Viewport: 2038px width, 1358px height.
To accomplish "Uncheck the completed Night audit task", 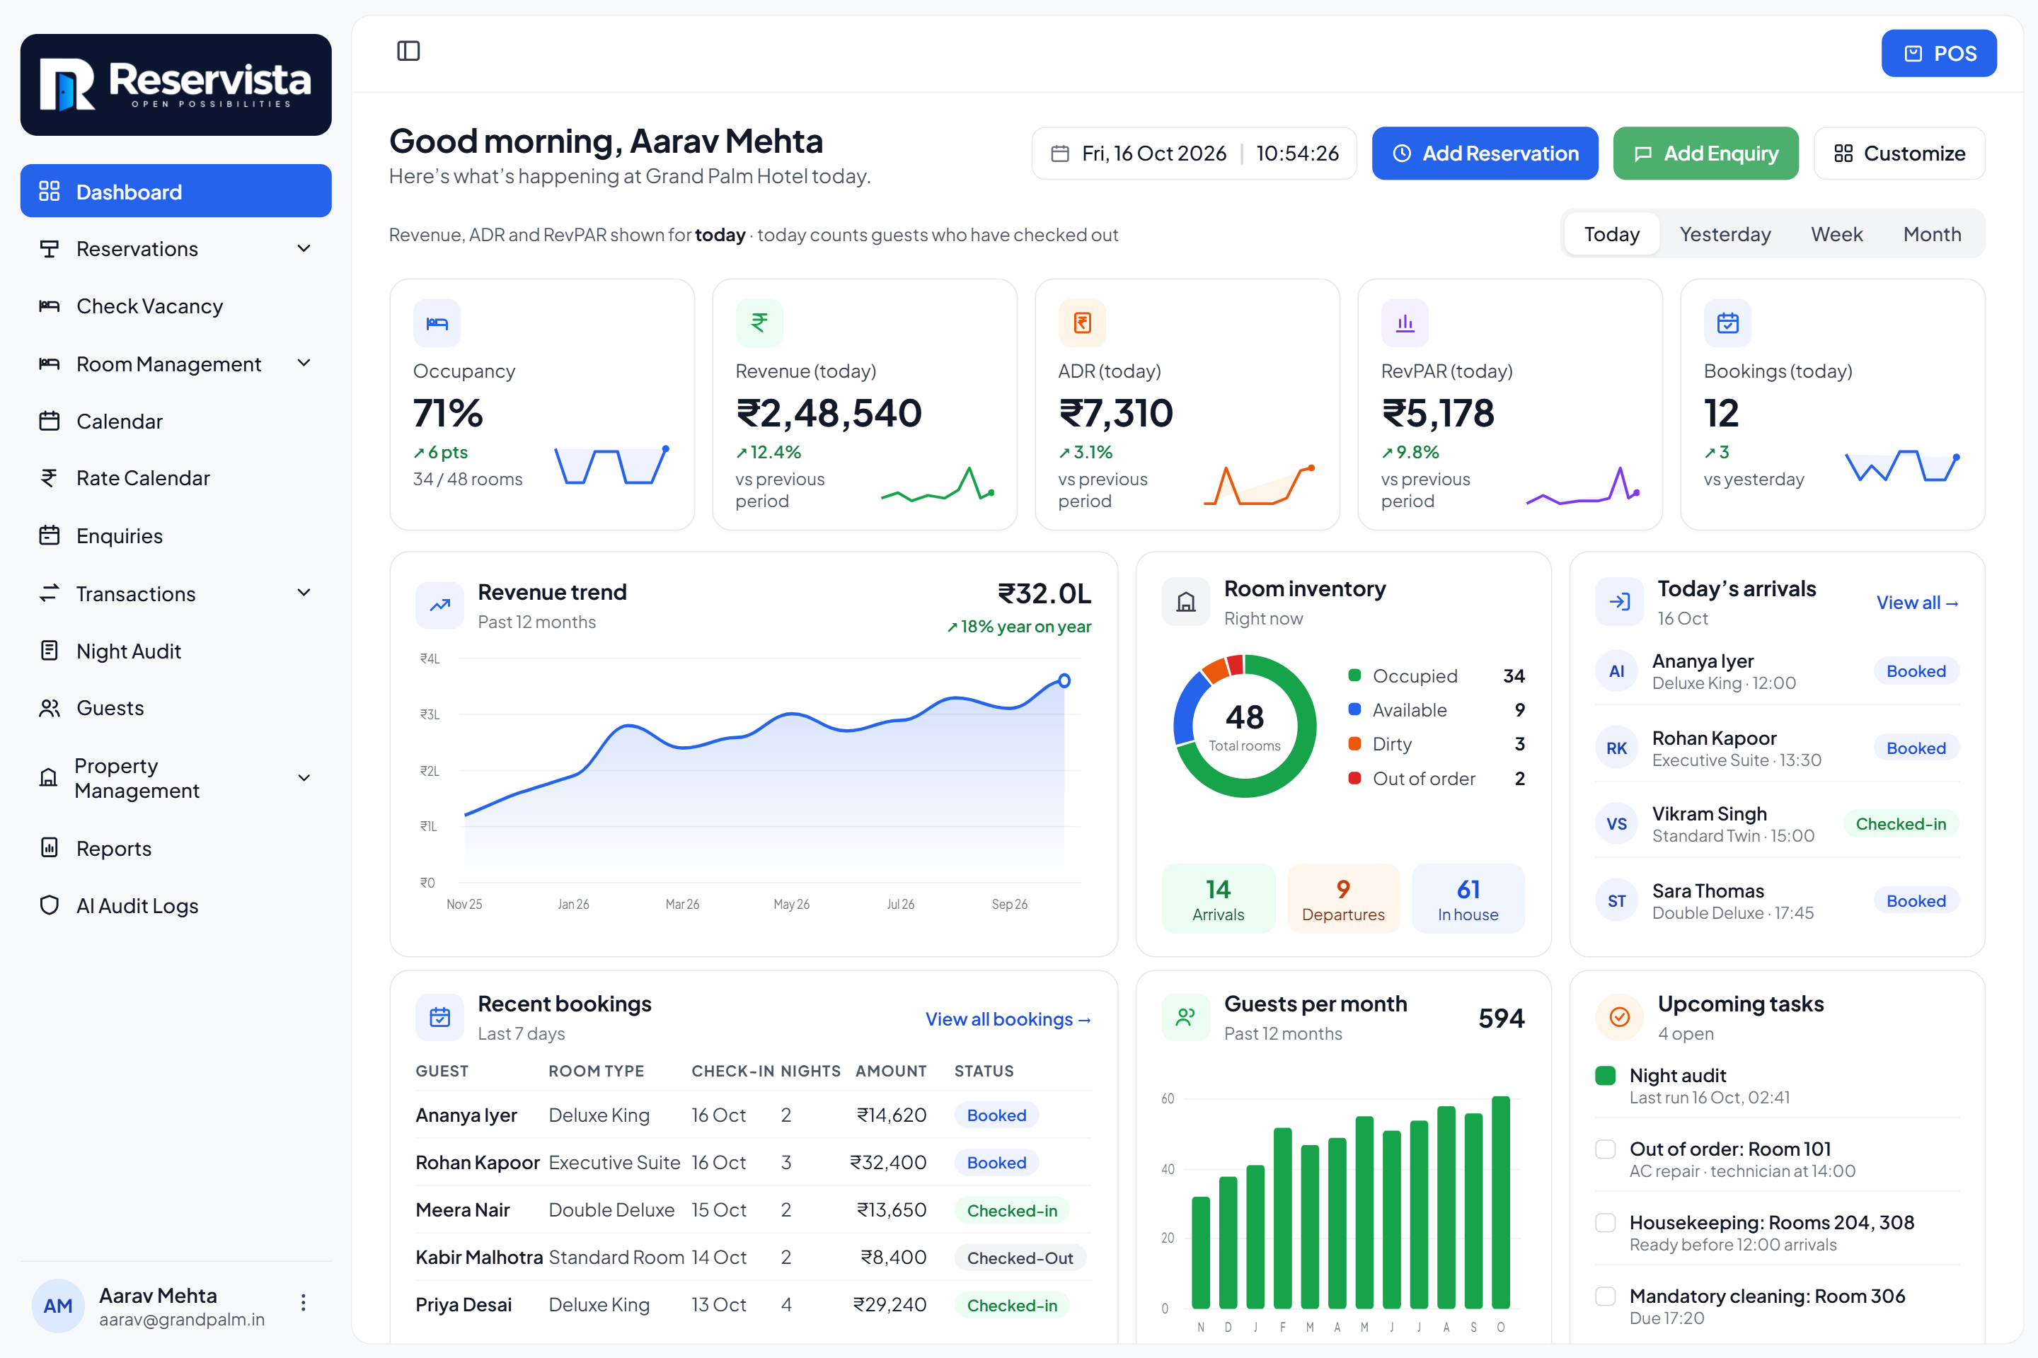I will 1606,1076.
